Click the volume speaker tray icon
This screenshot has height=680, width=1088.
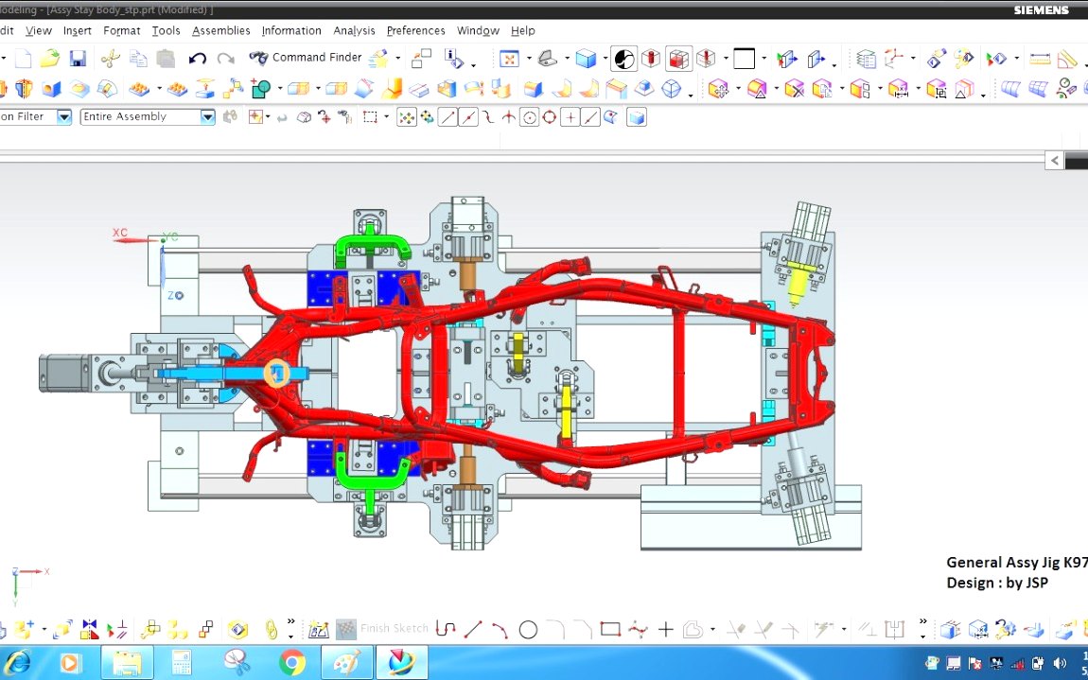[x=1060, y=663]
